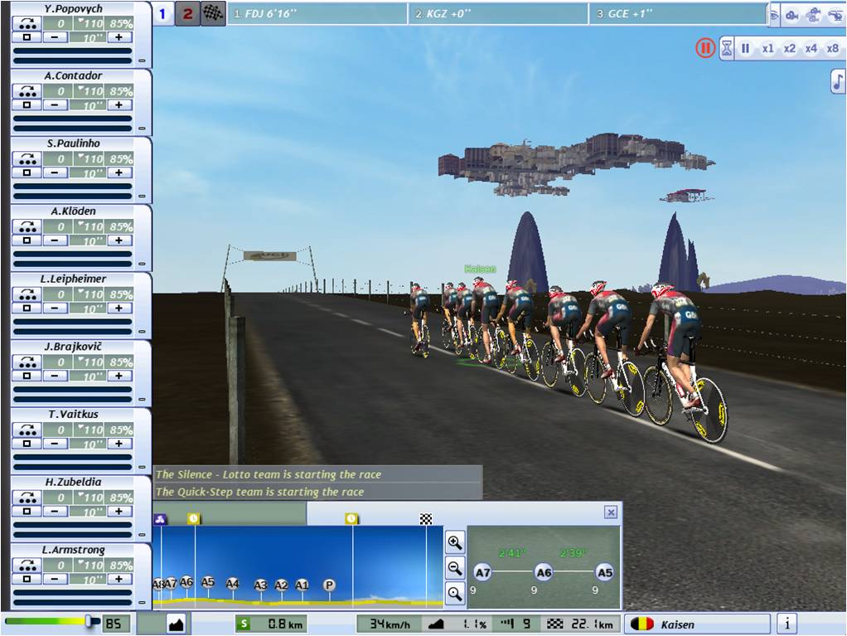Open the info button next to Kaisen

click(786, 624)
